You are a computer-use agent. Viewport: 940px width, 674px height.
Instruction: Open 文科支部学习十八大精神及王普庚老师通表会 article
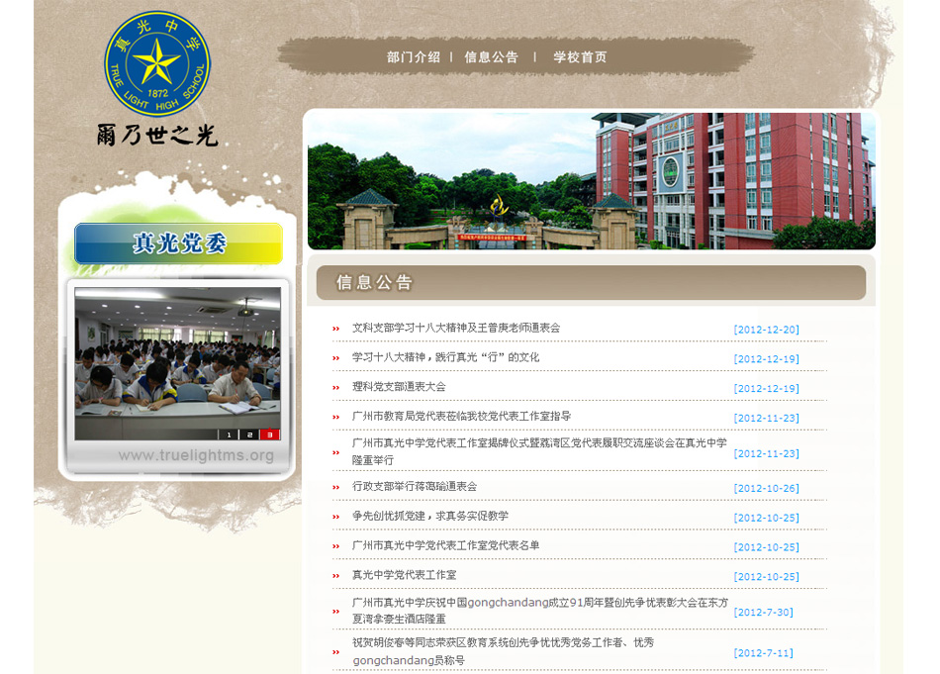(x=455, y=328)
